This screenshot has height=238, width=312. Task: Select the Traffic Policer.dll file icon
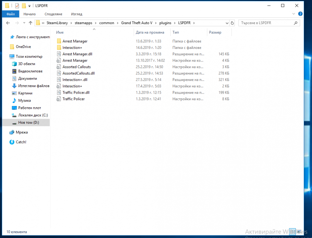tap(59, 92)
